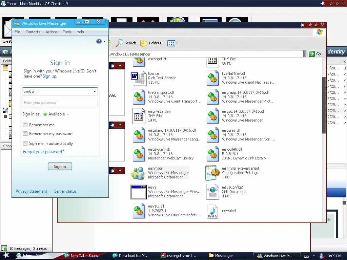This screenshot has width=347, height=260.
Task: Open the Tools menu in Messenger
Action: [x=67, y=32]
